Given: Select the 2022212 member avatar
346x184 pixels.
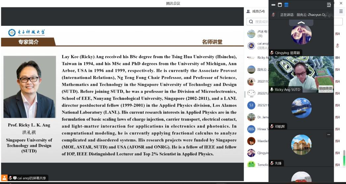Looking at the screenshot, I should pos(251,93).
